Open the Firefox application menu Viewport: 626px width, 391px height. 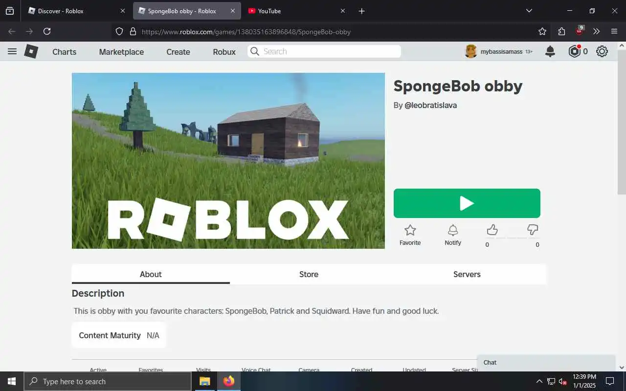tap(614, 31)
